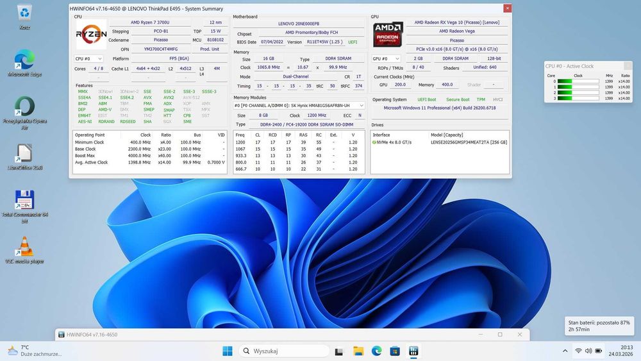
Task: Open the GPU #0 selector dropdown
Action: click(386, 58)
